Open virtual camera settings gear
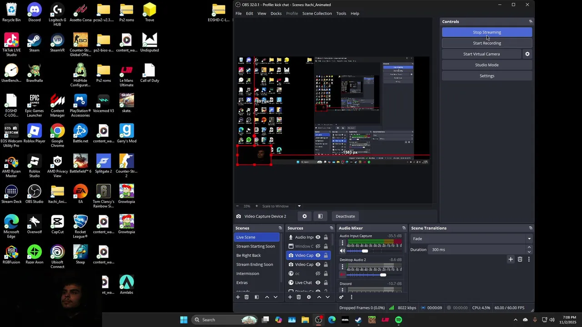This screenshot has height=327, width=582. pos(527,54)
